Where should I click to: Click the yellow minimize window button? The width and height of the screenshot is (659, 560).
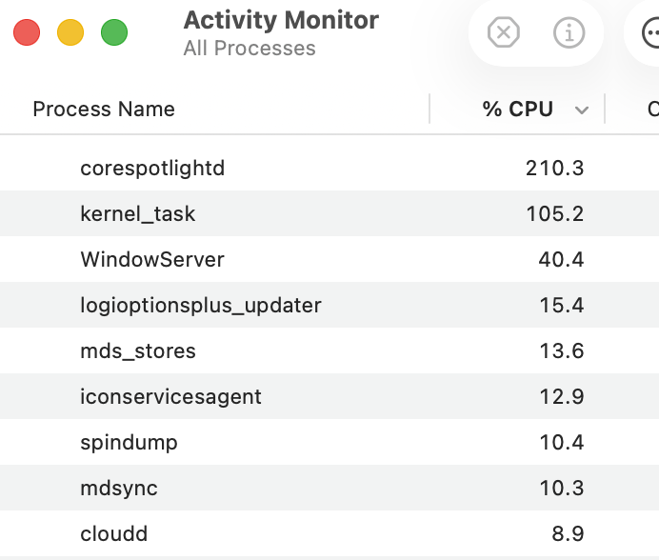point(70,33)
